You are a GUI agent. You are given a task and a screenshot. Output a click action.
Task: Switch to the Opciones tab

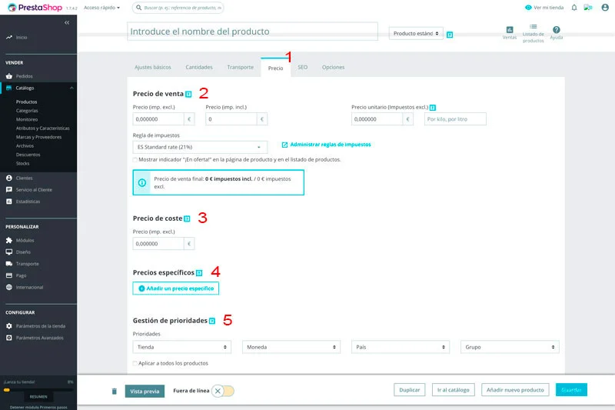coord(334,68)
